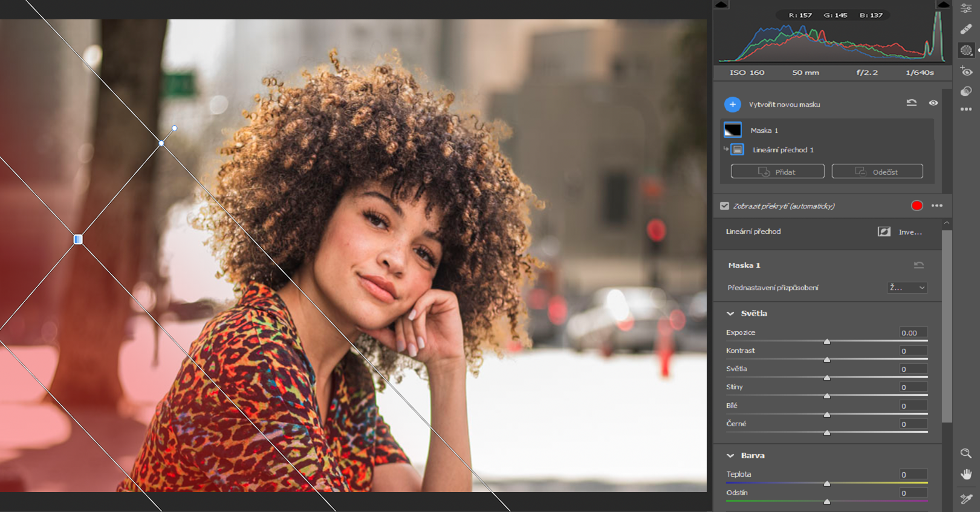Click the 50 mm focal length readout

(x=806, y=73)
